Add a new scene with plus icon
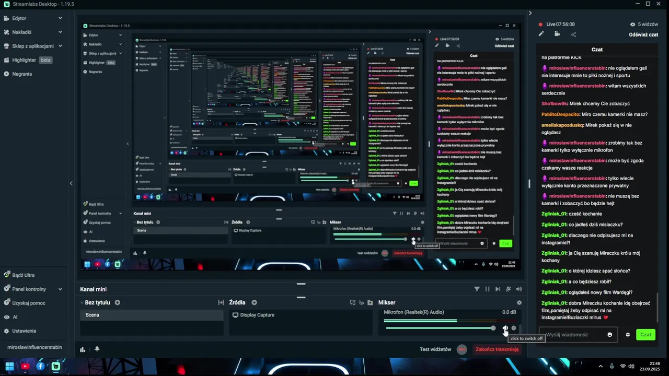Viewport: 669px width, 376px height. pyautogui.click(x=117, y=302)
